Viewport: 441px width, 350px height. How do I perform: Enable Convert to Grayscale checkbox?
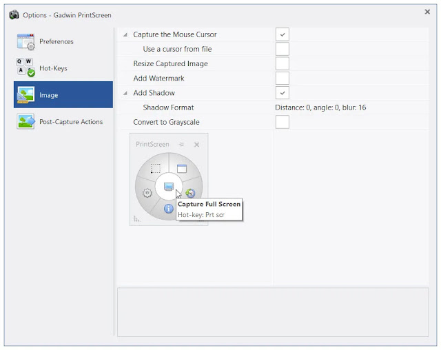(x=282, y=122)
